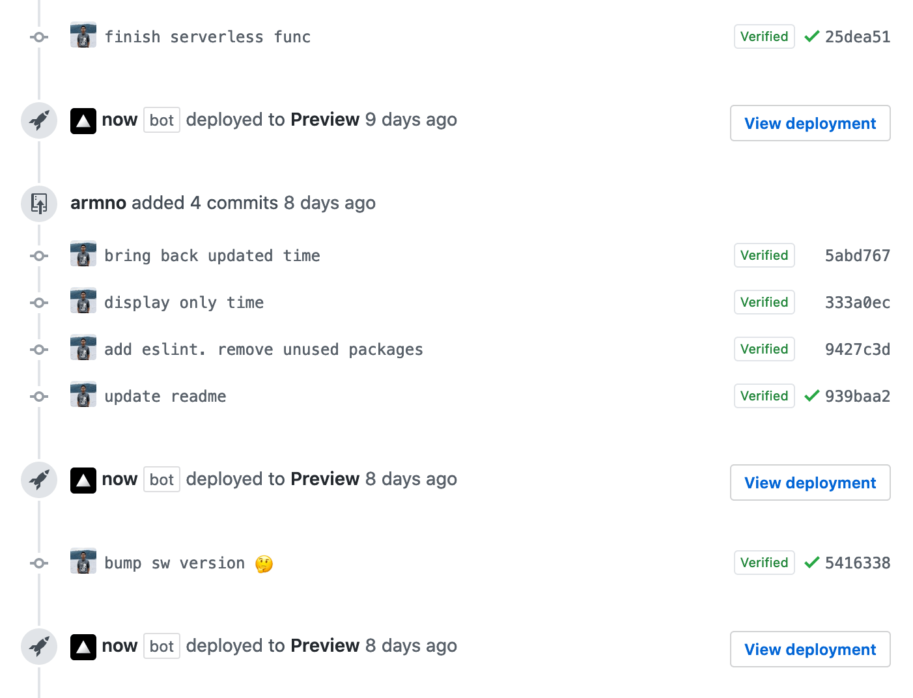Open the bring back updated time commit
Screen dimensions: 913x698
click(x=212, y=256)
